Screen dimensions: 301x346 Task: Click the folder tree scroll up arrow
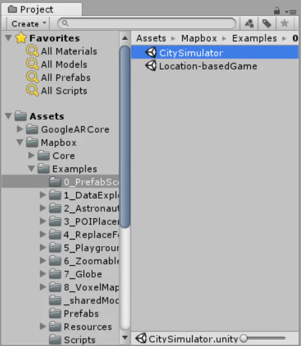(125, 38)
